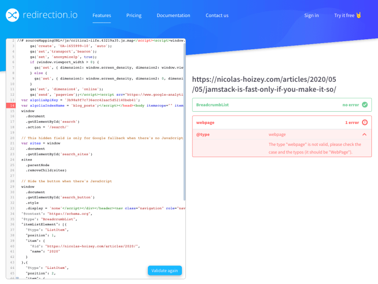Click the red error alert icon
378x284 pixels.
[x=365, y=123]
